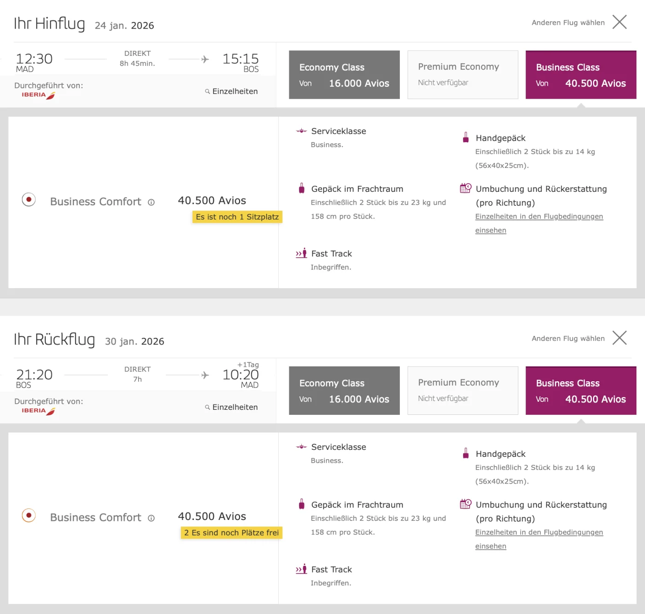Select the return Business Comfort radio button
The width and height of the screenshot is (645, 614).
pos(29,515)
